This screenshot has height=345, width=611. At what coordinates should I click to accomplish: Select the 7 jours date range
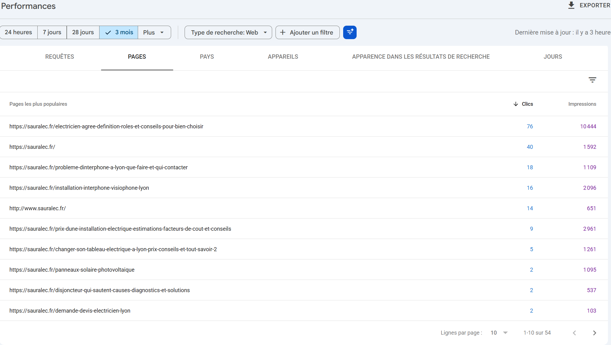coord(52,32)
